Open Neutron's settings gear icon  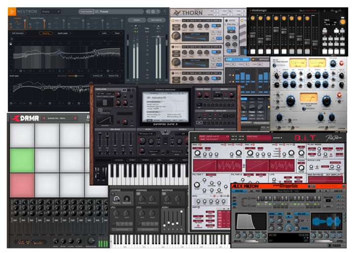[x=153, y=11]
